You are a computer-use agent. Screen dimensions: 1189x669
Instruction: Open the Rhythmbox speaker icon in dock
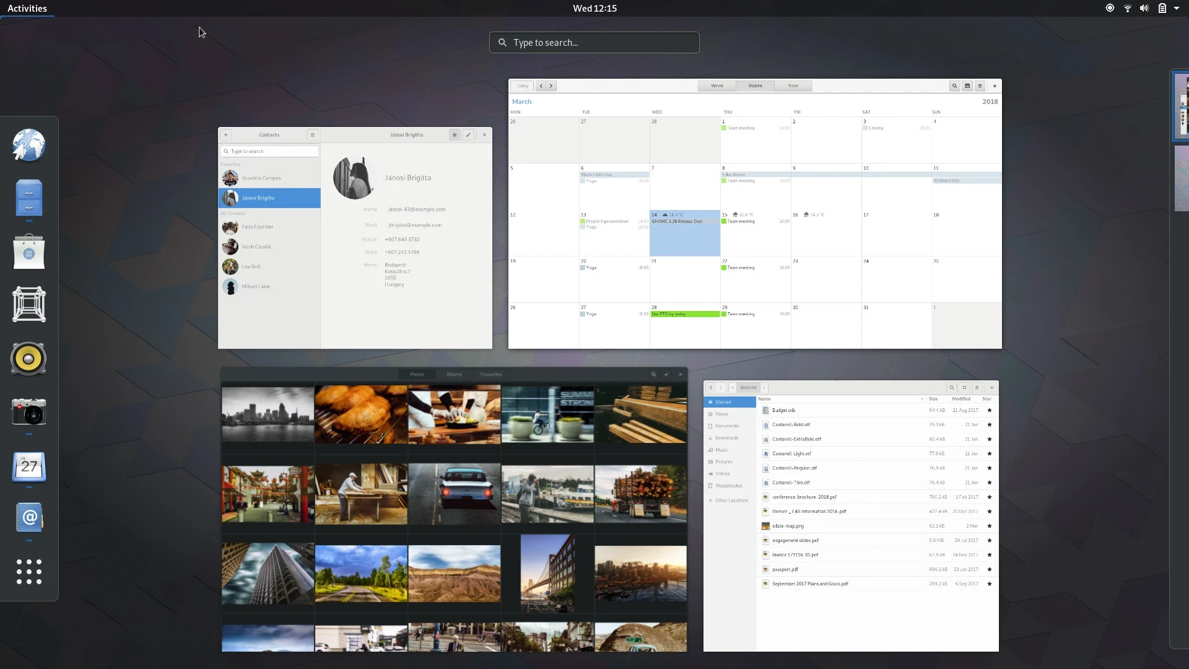[28, 359]
